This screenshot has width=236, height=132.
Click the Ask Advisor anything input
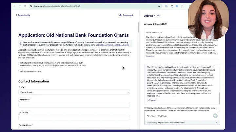[x=178, y=116]
